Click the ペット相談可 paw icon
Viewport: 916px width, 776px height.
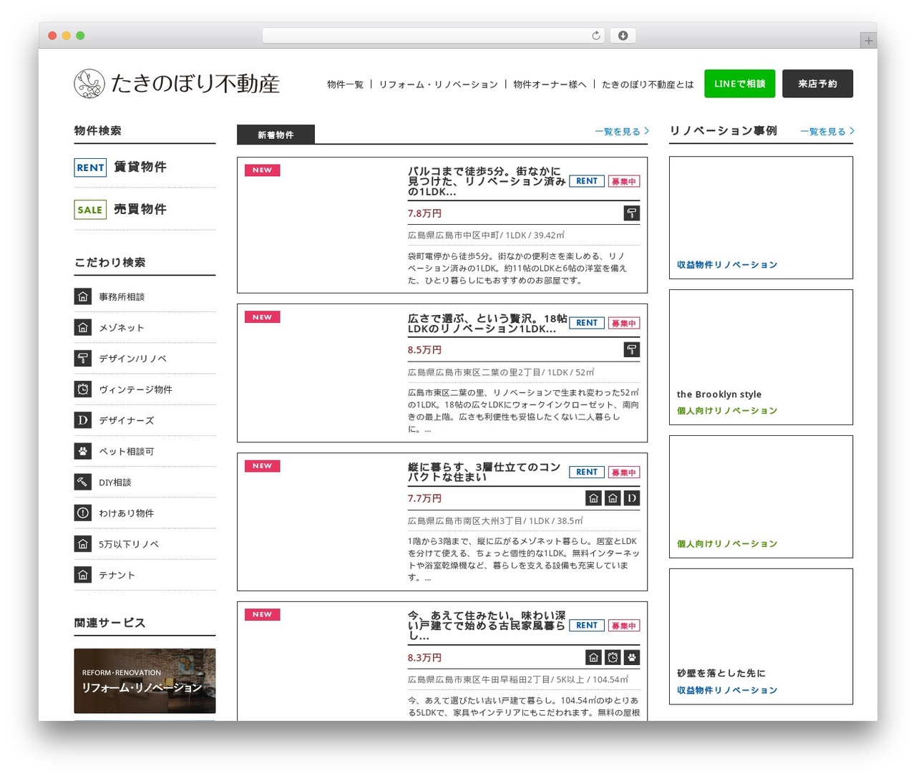point(83,451)
